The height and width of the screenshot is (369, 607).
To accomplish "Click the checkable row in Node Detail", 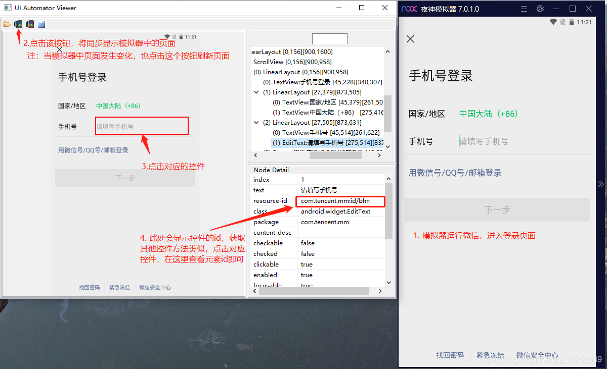I will click(318, 243).
